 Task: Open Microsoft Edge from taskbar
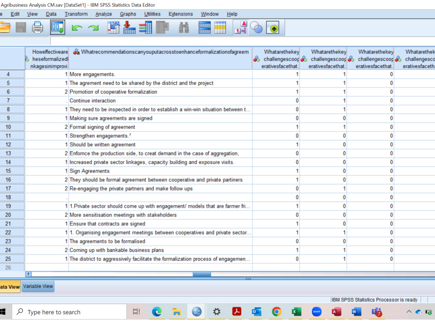point(157,312)
